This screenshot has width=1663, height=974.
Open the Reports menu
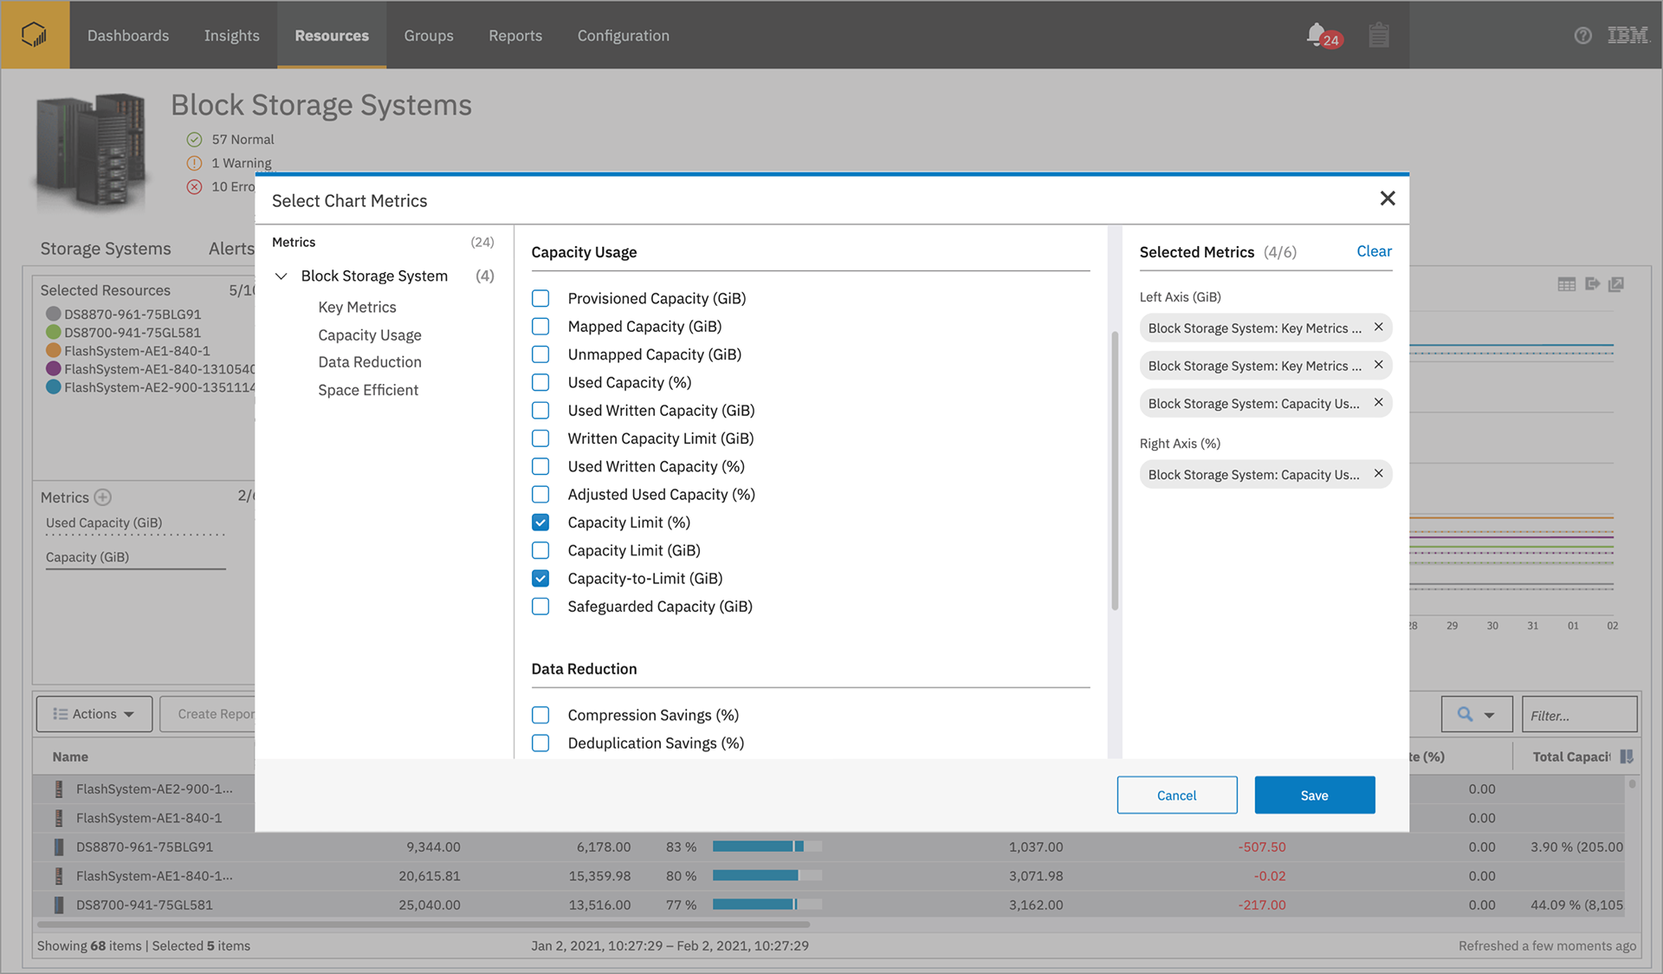515,36
